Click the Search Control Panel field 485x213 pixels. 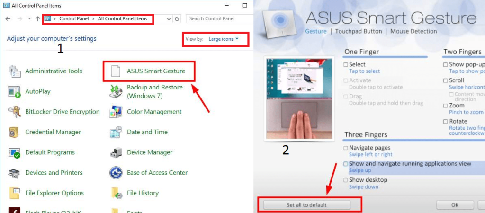[x=219, y=18]
